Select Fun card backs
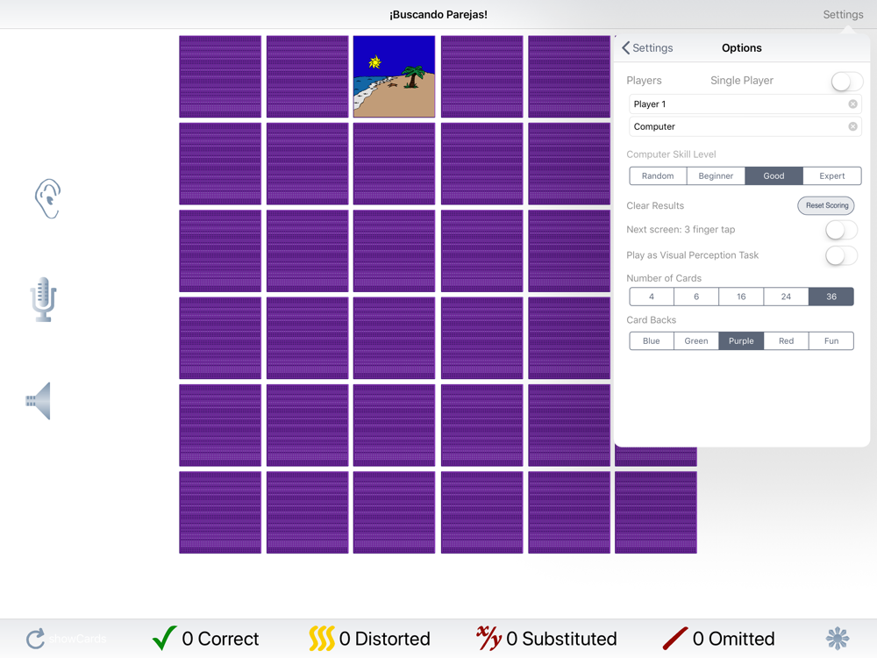Screen dimensions: 877x658 point(831,340)
